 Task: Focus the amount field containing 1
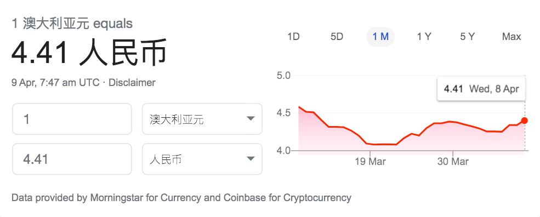pyautogui.click(x=72, y=119)
